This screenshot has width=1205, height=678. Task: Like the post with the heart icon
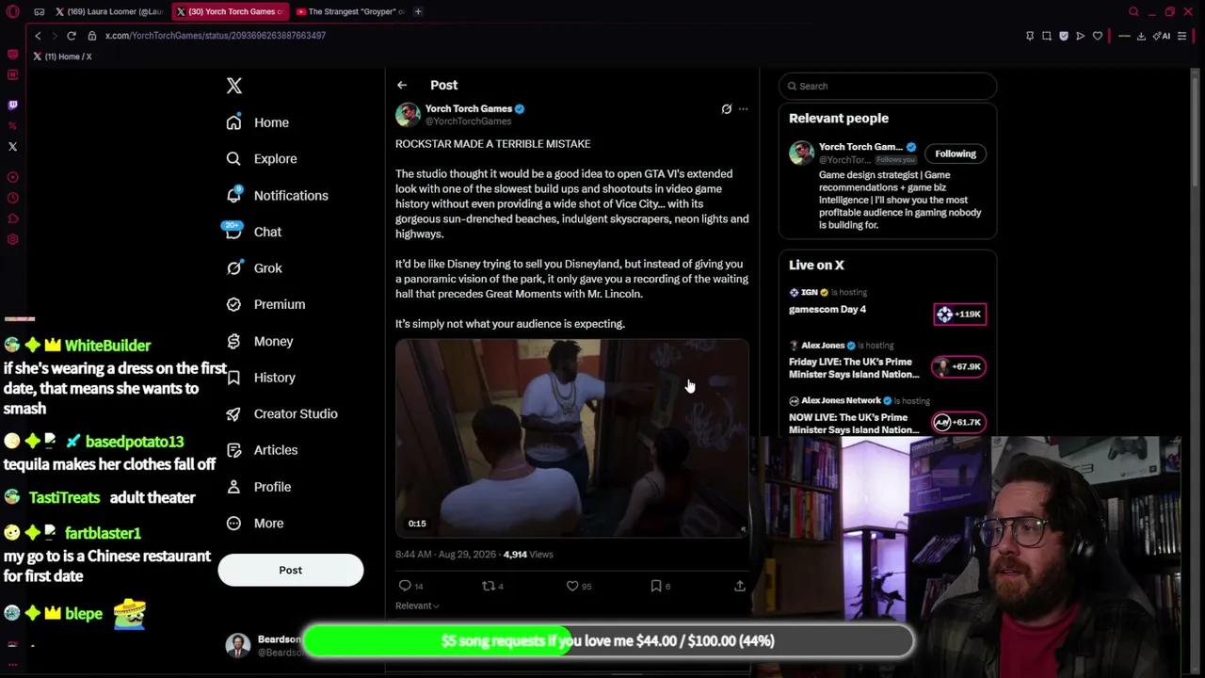point(572,586)
